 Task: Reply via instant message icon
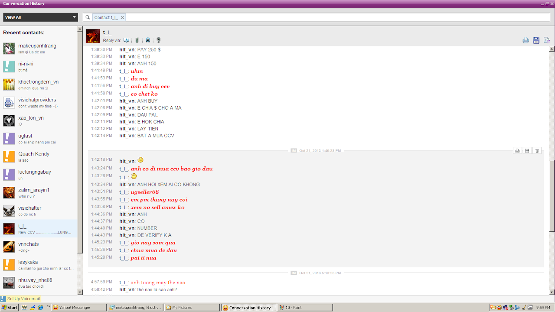(x=126, y=40)
